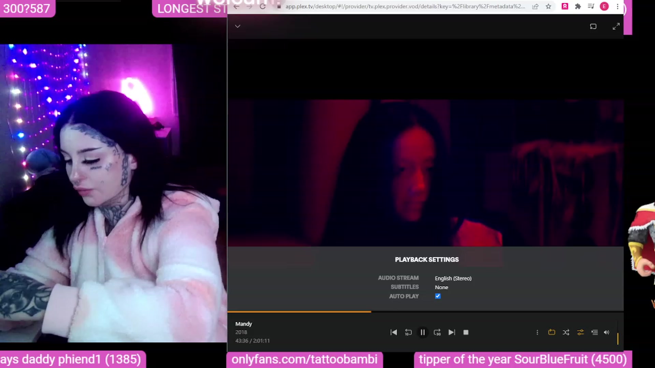The image size is (655, 368).
Task: Skip to previous item in Plex player
Action: [x=394, y=332]
